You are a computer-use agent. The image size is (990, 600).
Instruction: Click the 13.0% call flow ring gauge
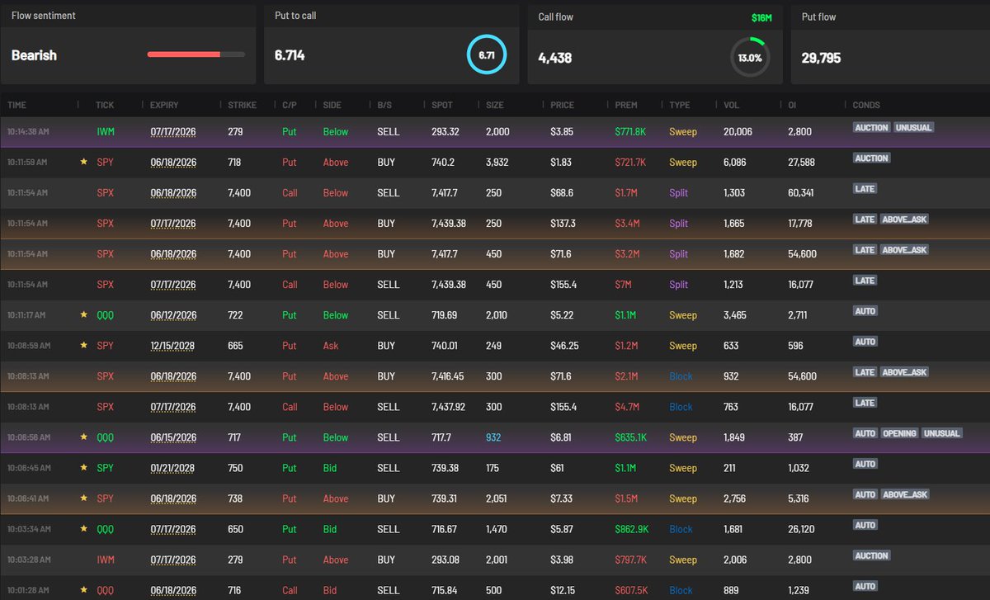coord(750,58)
